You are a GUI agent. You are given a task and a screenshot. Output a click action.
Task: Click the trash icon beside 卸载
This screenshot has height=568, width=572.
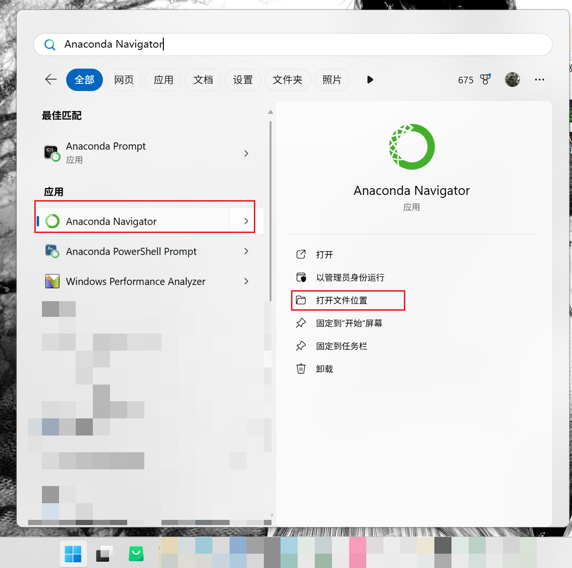301,369
